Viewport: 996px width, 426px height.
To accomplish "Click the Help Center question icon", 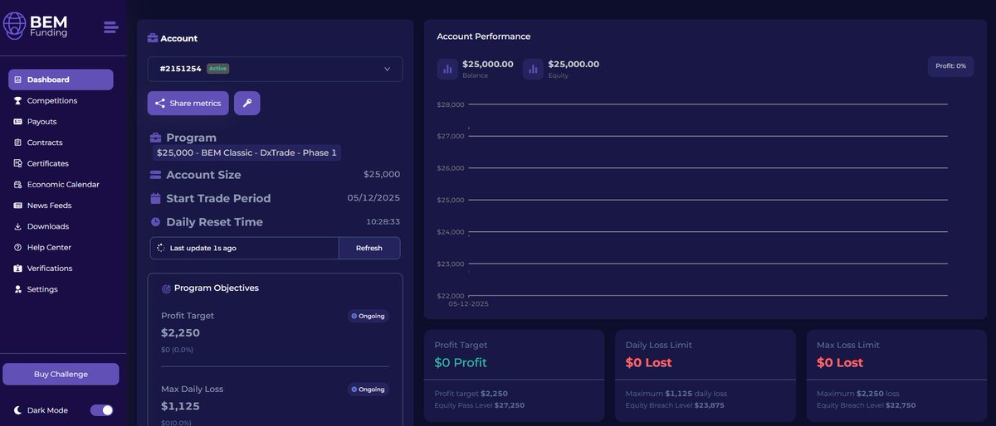I will (18, 248).
